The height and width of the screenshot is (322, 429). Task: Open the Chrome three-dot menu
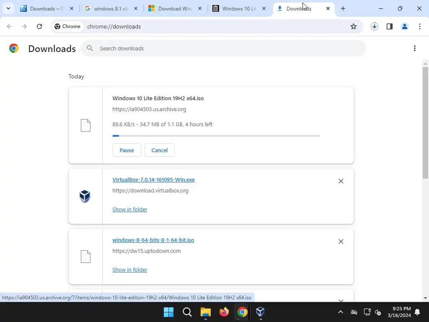[x=420, y=26]
